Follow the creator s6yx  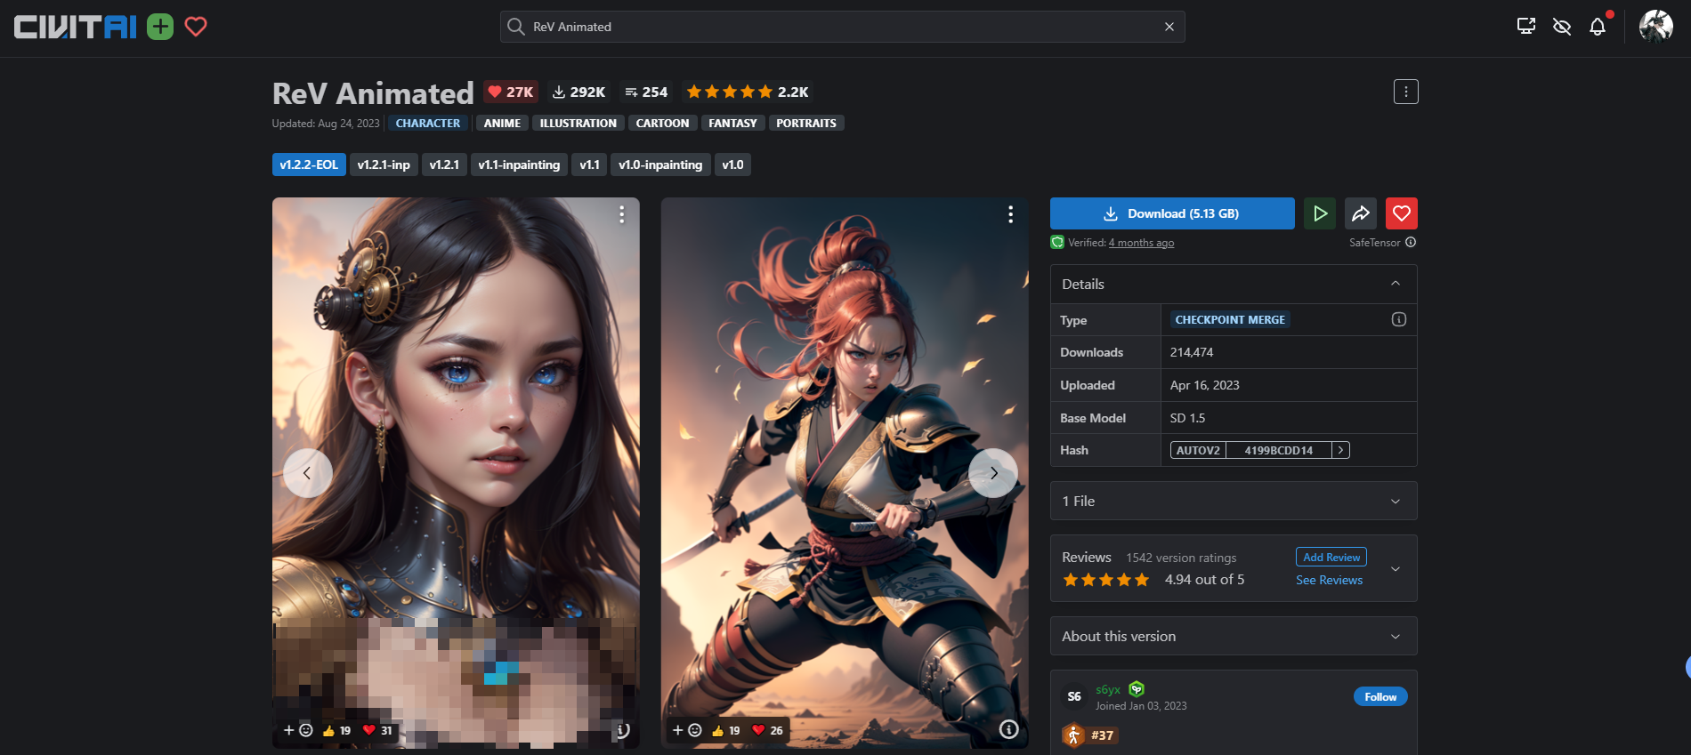[x=1380, y=696]
